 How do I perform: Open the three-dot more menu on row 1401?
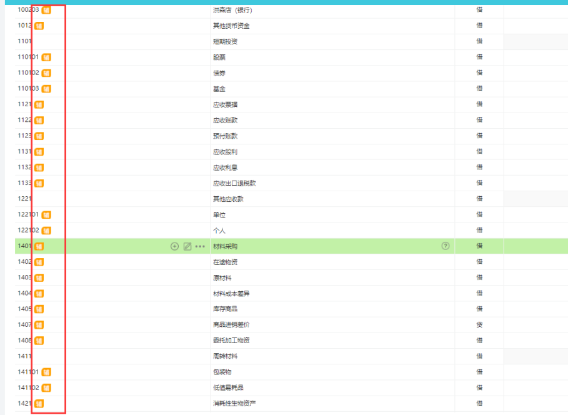click(x=200, y=246)
